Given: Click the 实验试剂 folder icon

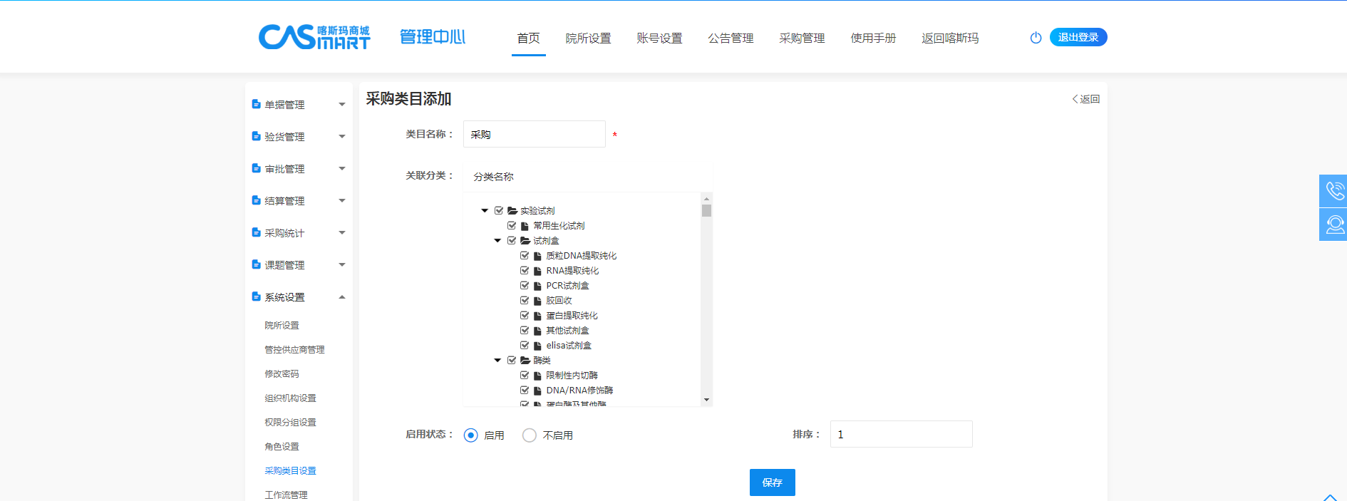Looking at the screenshot, I should [x=512, y=211].
